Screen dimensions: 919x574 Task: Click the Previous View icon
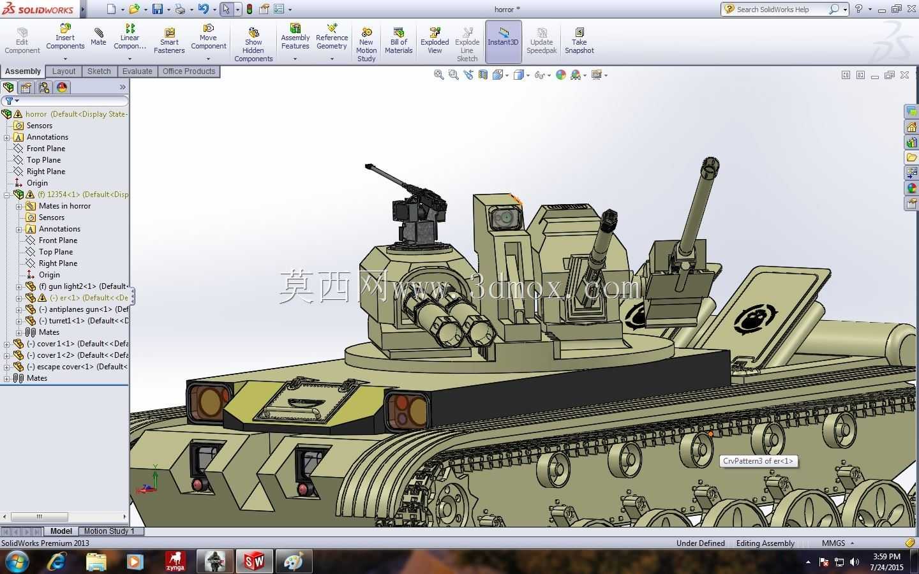pyautogui.click(x=468, y=75)
